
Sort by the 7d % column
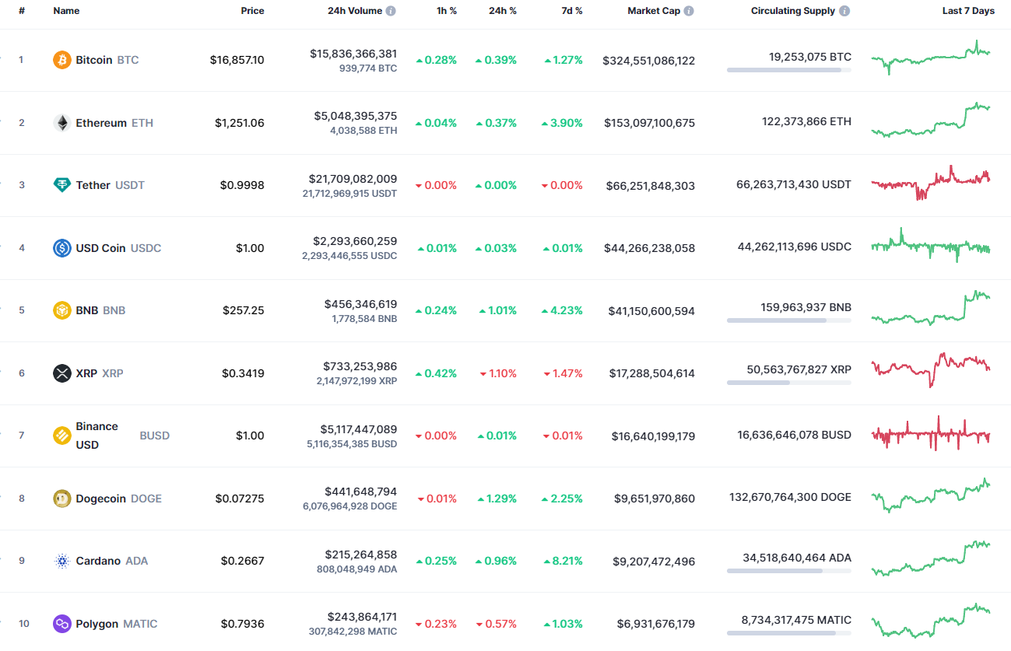click(x=571, y=11)
